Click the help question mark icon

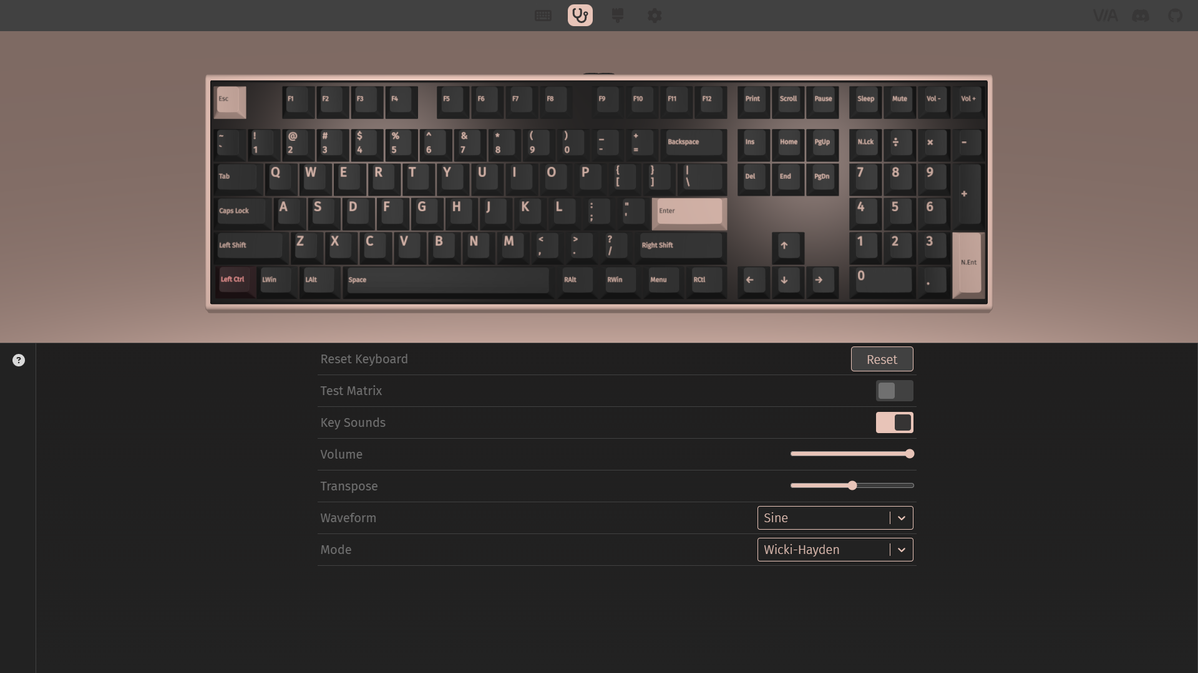pyautogui.click(x=19, y=360)
